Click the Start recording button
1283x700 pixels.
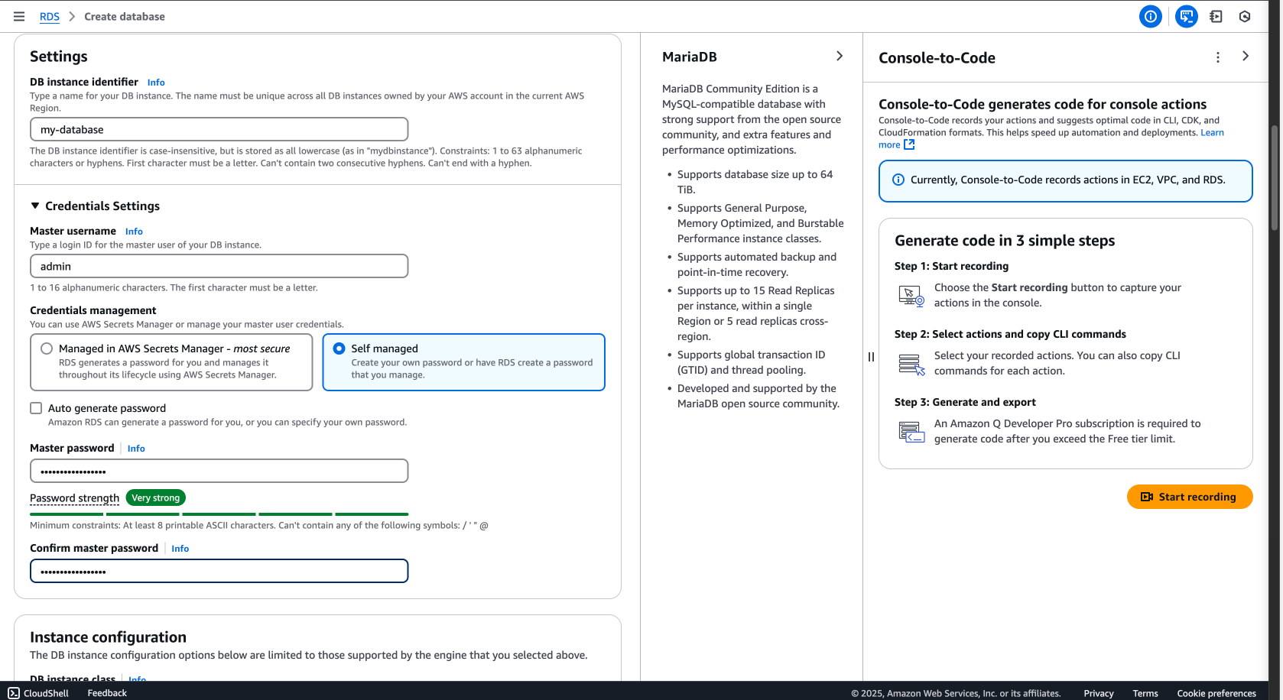point(1190,497)
